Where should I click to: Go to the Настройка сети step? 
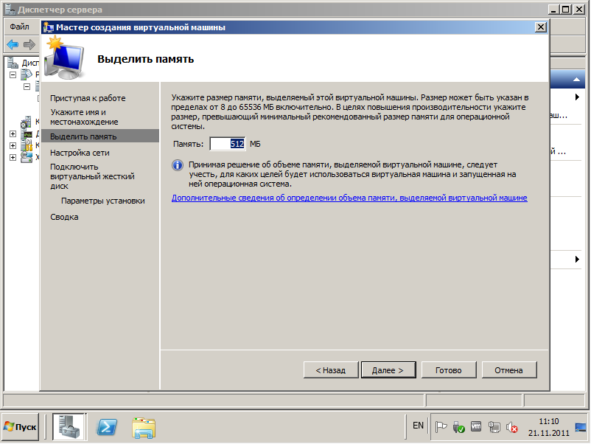(x=80, y=153)
